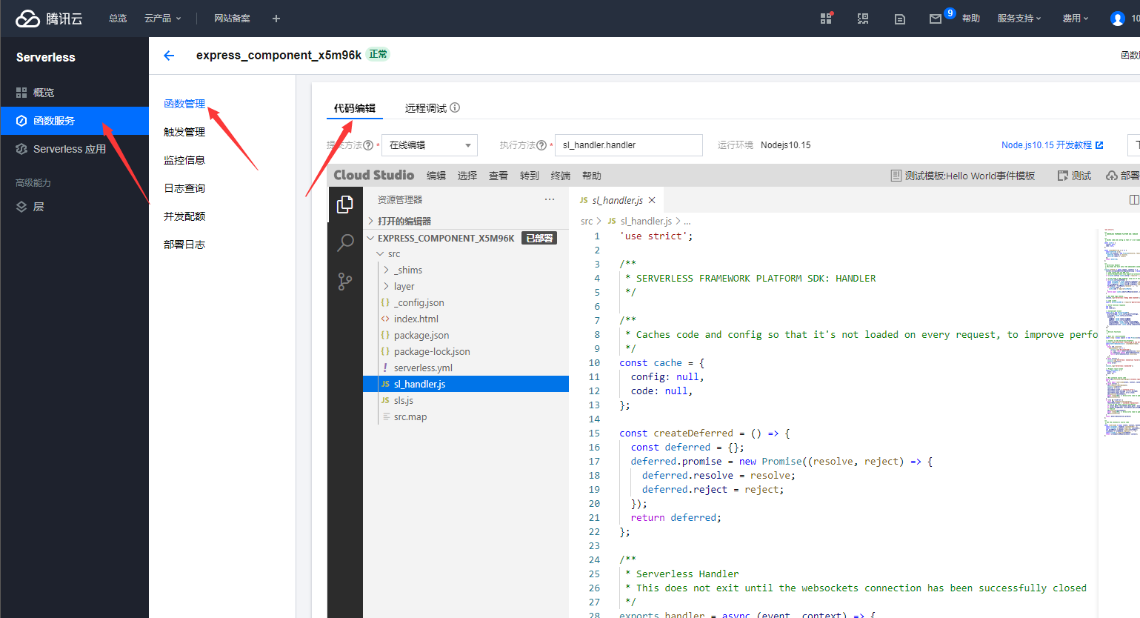Open 部署日志 in the function menu
Viewport: 1140px width, 618px height.
tap(184, 245)
